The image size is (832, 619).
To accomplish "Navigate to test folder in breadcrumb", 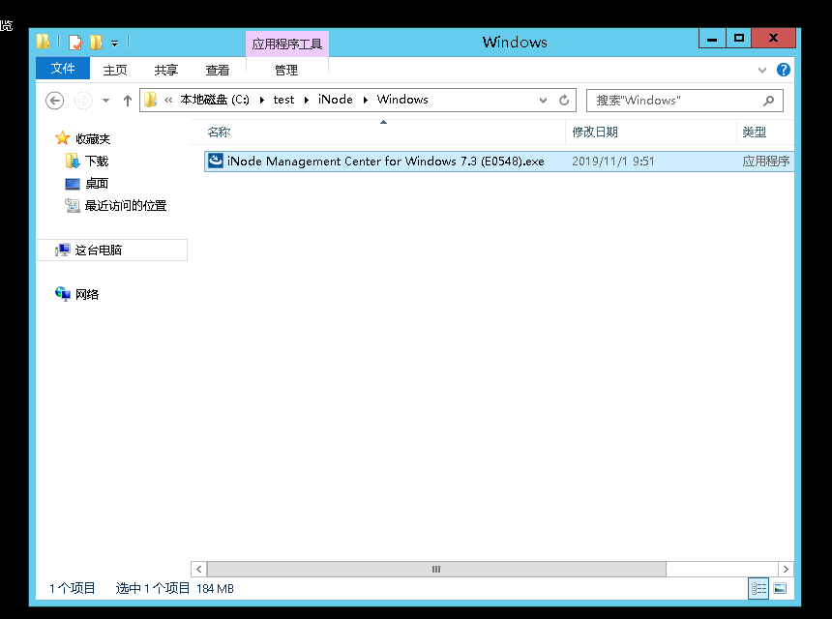I will click(x=283, y=100).
